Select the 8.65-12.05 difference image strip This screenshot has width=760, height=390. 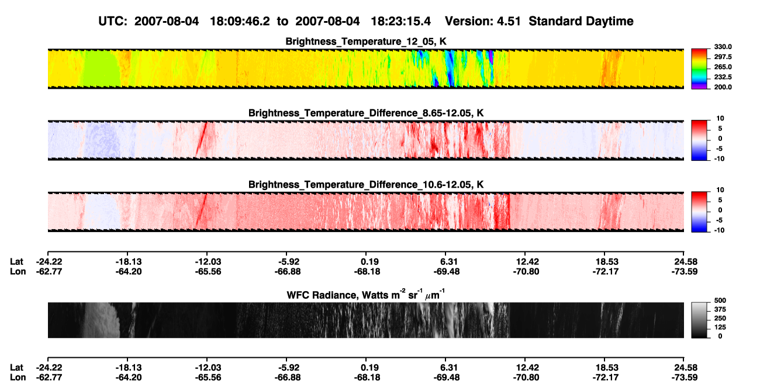366,140
